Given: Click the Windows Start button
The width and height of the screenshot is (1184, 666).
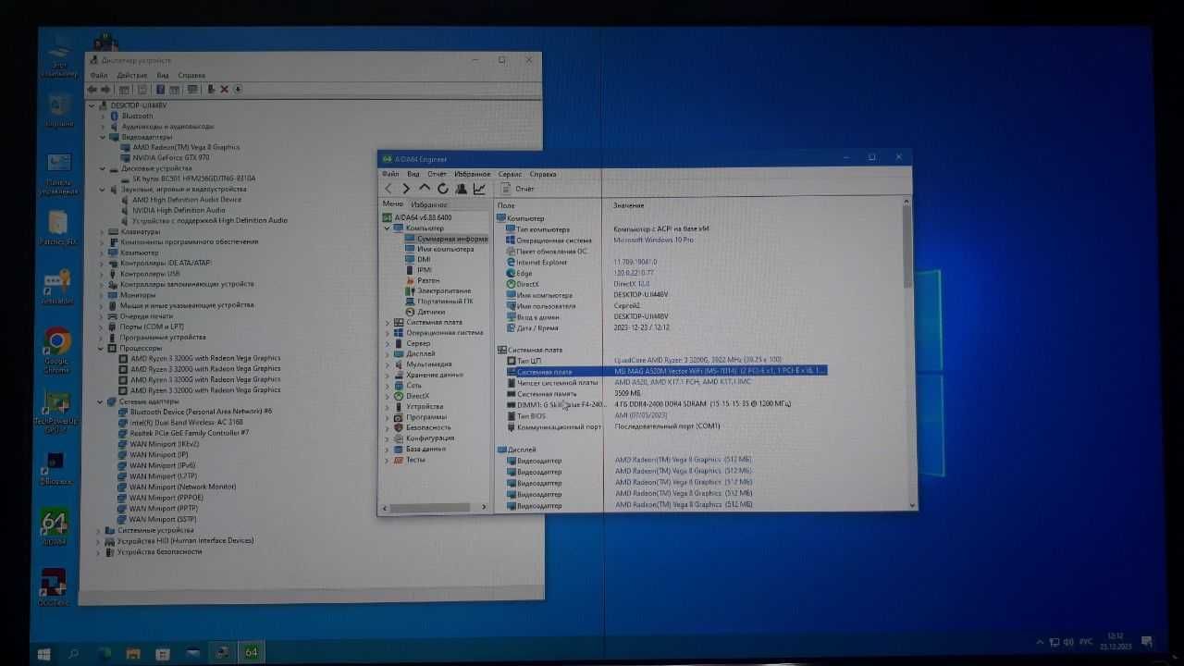Looking at the screenshot, I should [43, 653].
